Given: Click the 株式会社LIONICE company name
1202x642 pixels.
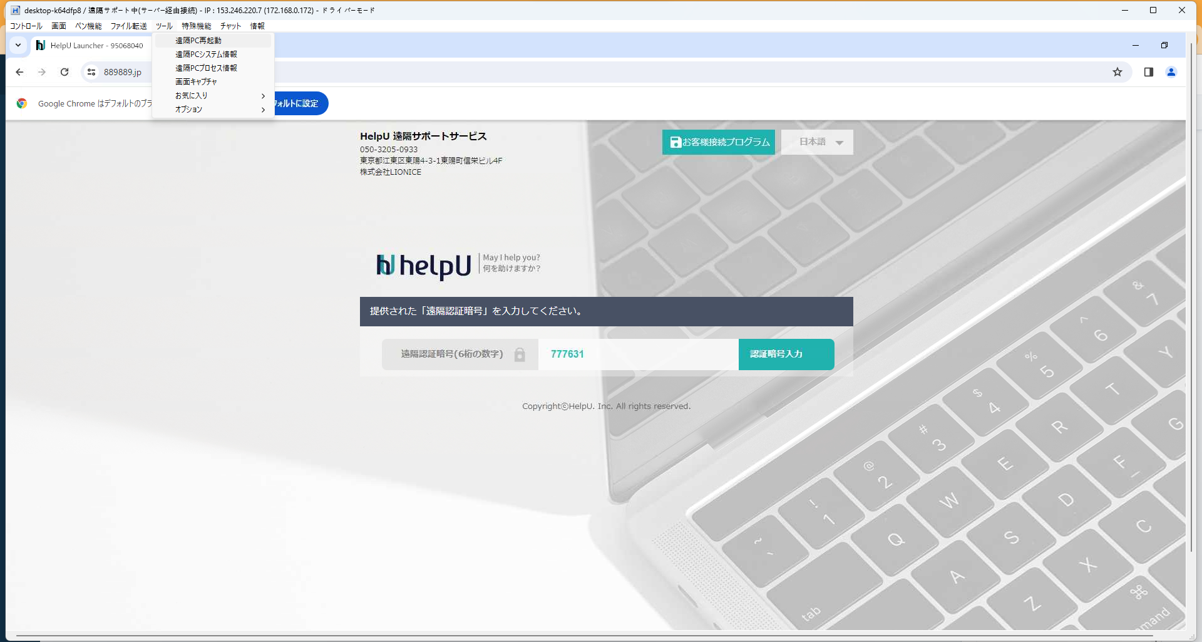Looking at the screenshot, I should (x=391, y=172).
